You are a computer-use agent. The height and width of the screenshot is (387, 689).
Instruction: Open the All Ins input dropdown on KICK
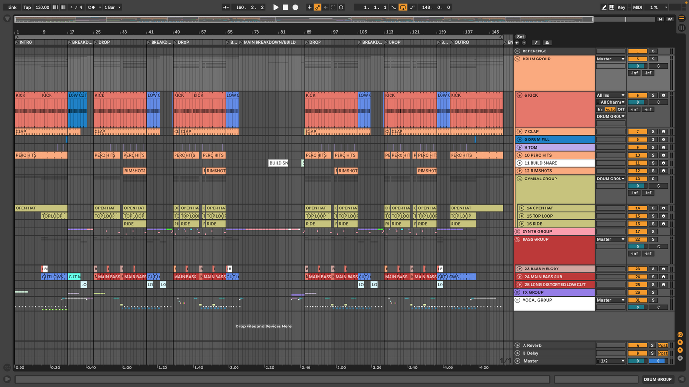coord(610,95)
